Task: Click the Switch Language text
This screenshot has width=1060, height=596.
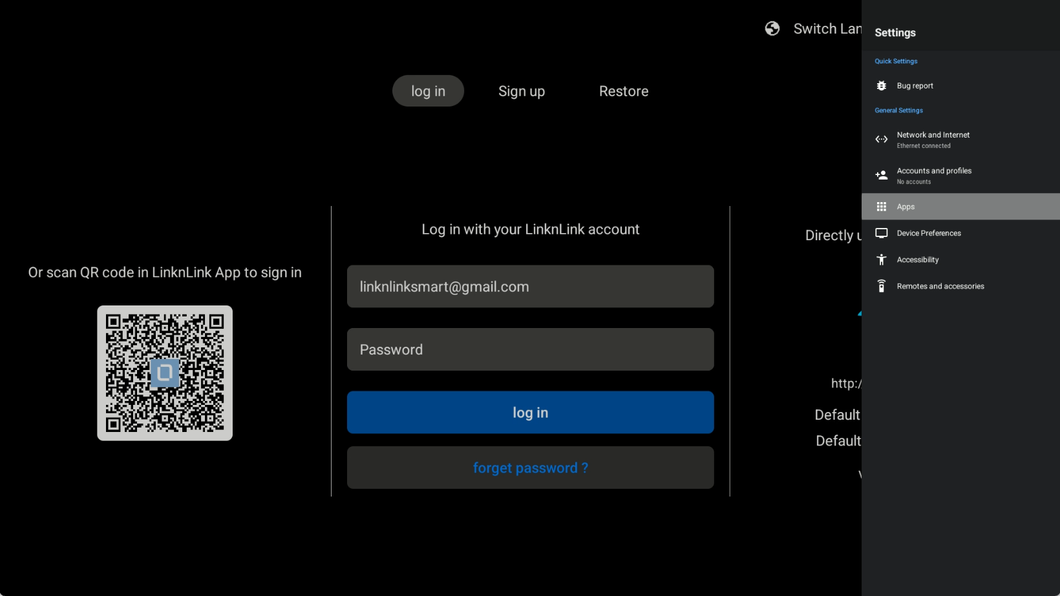Action: coord(827,29)
